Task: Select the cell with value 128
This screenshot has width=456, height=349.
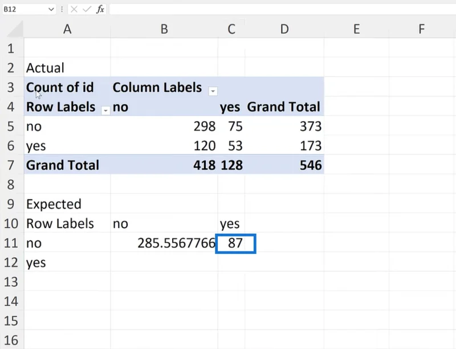Action: 231,165
